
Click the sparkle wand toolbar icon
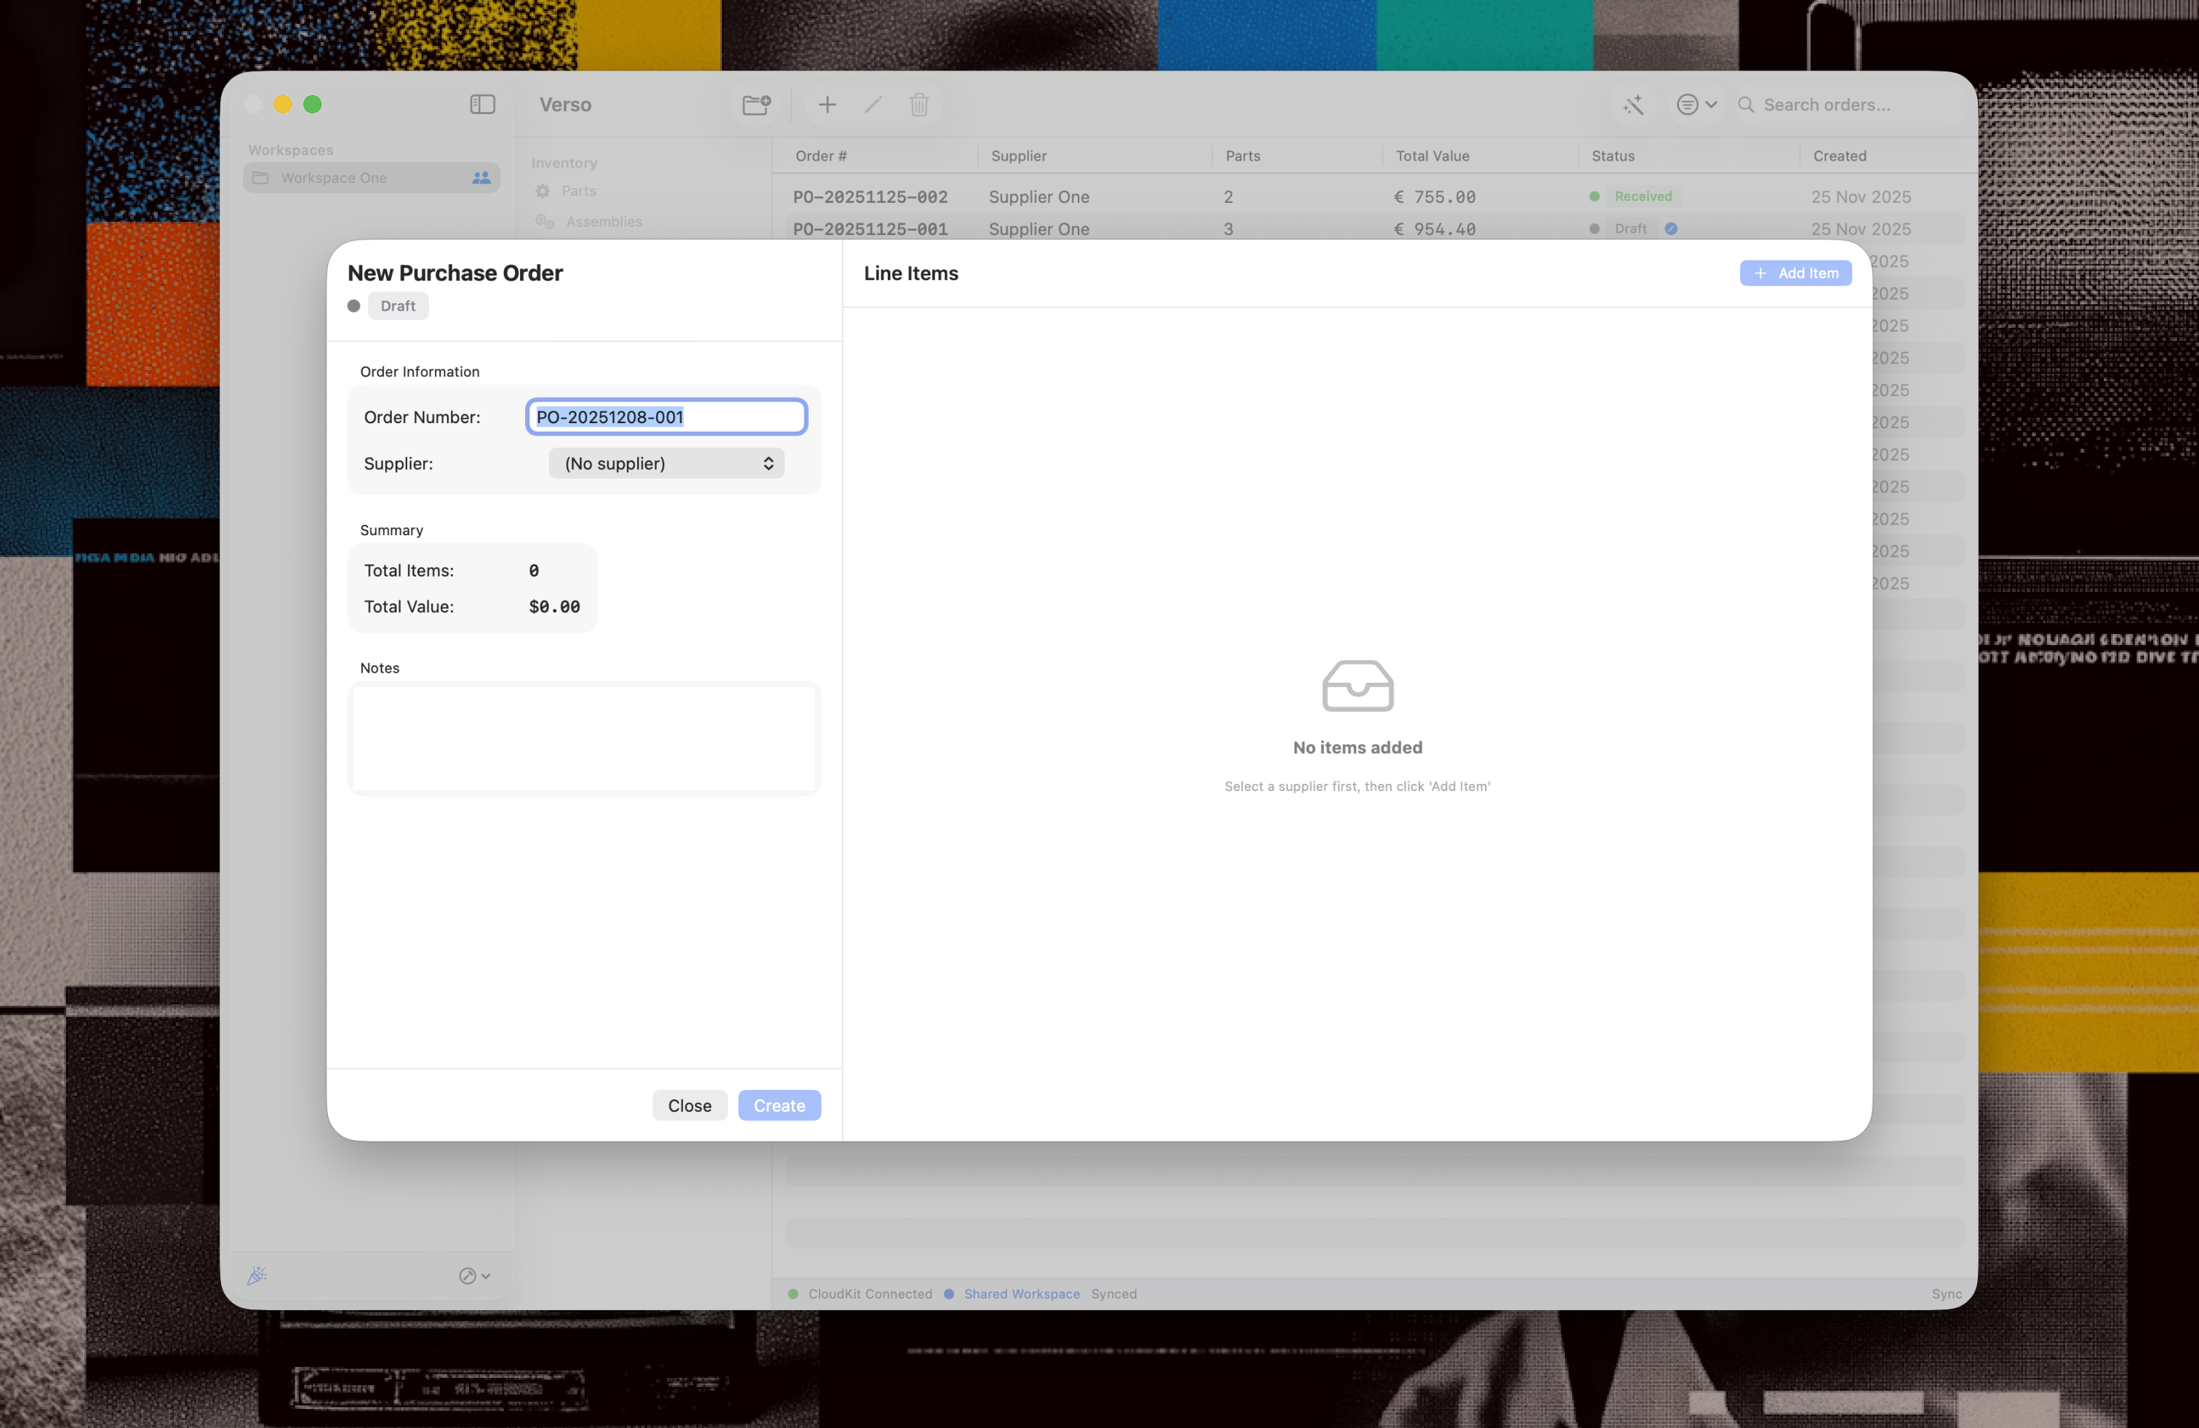click(1633, 105)
